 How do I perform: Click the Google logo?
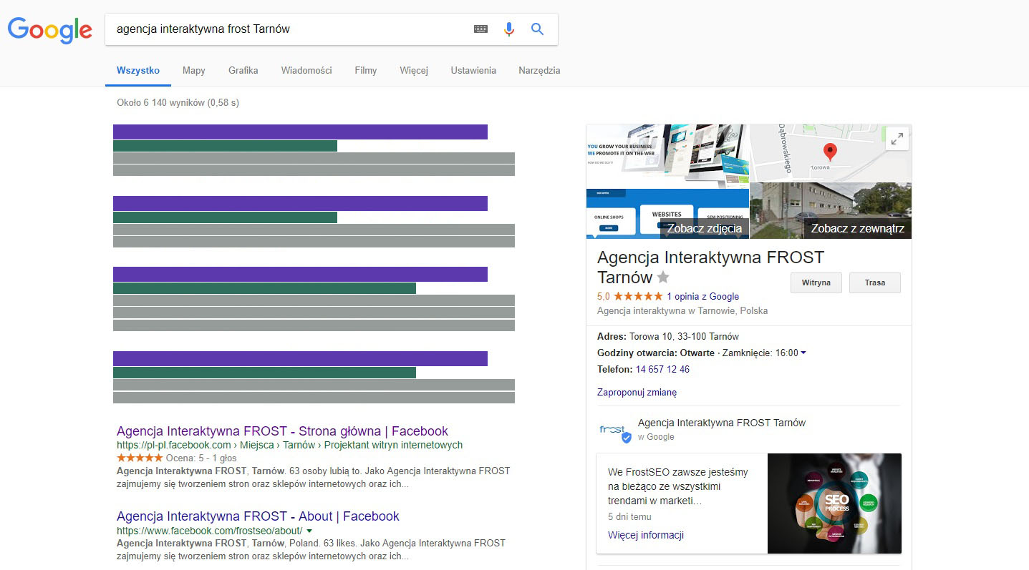tap(50, 30)
